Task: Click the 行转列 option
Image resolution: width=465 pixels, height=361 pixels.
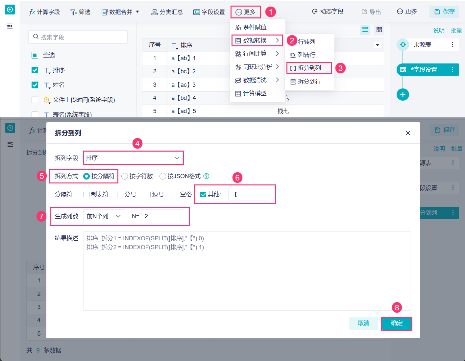Action: coord(306,41)
